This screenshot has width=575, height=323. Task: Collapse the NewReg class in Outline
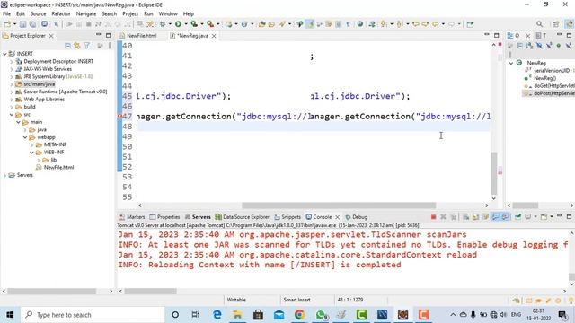[511, 63]
